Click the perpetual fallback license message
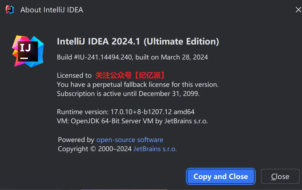 click(x=138, y=85)
